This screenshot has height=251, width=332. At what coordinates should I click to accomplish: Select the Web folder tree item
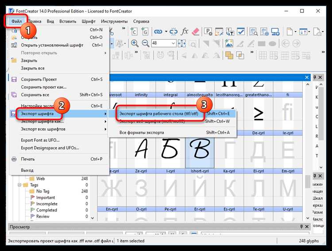(x=40, y=179)
